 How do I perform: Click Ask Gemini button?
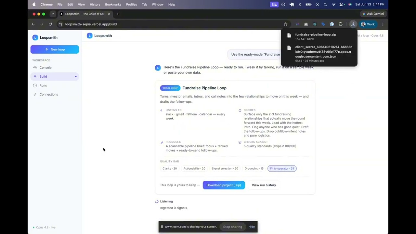(x=373, y=14)
